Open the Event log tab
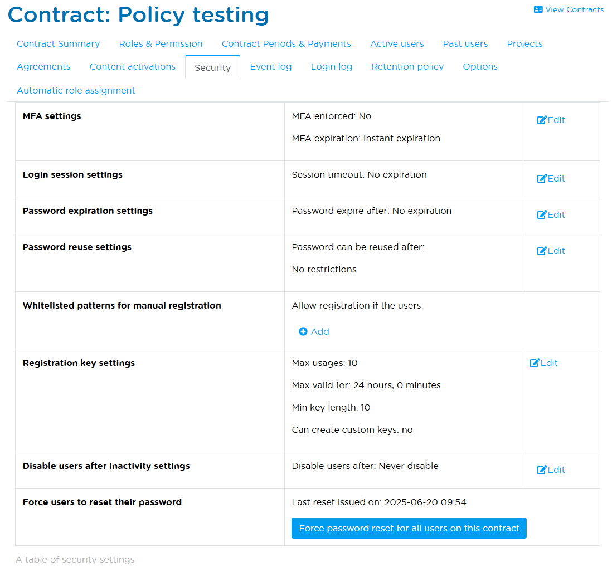Image resolution: width=612 pixels, height=571 pixels. point(270,67)
